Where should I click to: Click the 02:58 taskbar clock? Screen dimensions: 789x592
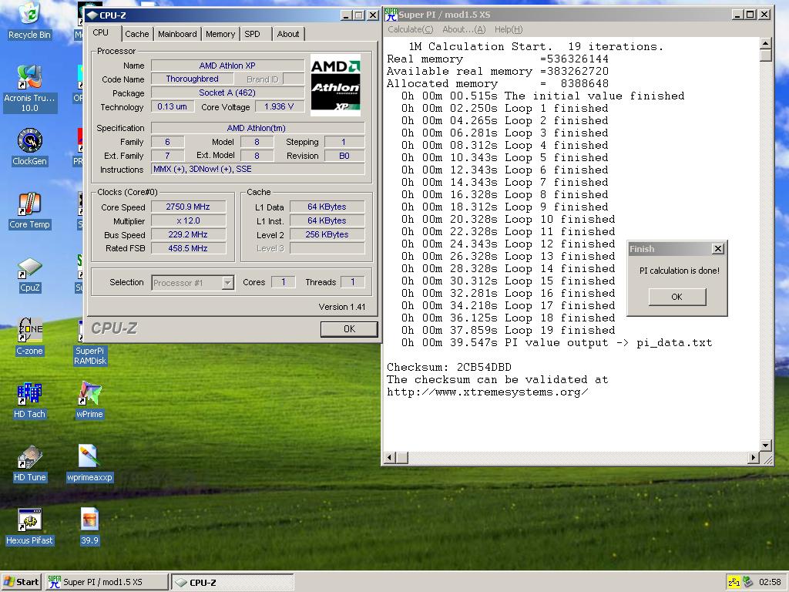[x=770, y=582]
